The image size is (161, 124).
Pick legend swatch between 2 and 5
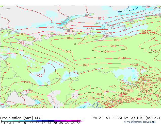(22, 121)
